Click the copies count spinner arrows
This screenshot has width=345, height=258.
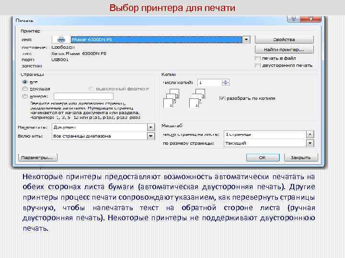click(x=225, y=83)
